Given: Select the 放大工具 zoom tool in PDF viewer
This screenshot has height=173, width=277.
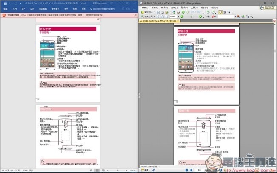Looking at the screenshot, I should (147, 17).
